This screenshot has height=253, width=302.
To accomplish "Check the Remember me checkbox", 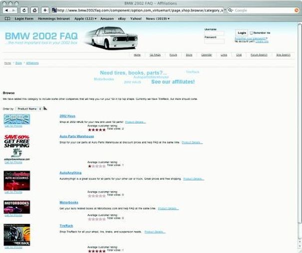I will 251,33.
